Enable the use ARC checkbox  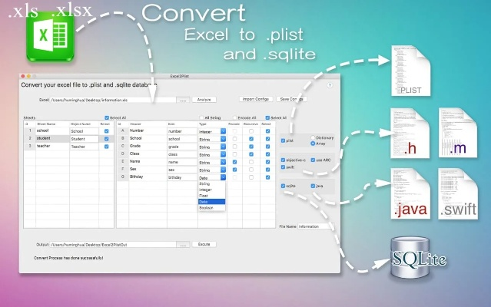coord(312,158)
